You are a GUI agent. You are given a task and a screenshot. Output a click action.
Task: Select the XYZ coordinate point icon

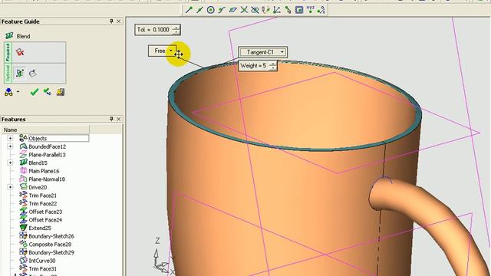pos(310,10)
